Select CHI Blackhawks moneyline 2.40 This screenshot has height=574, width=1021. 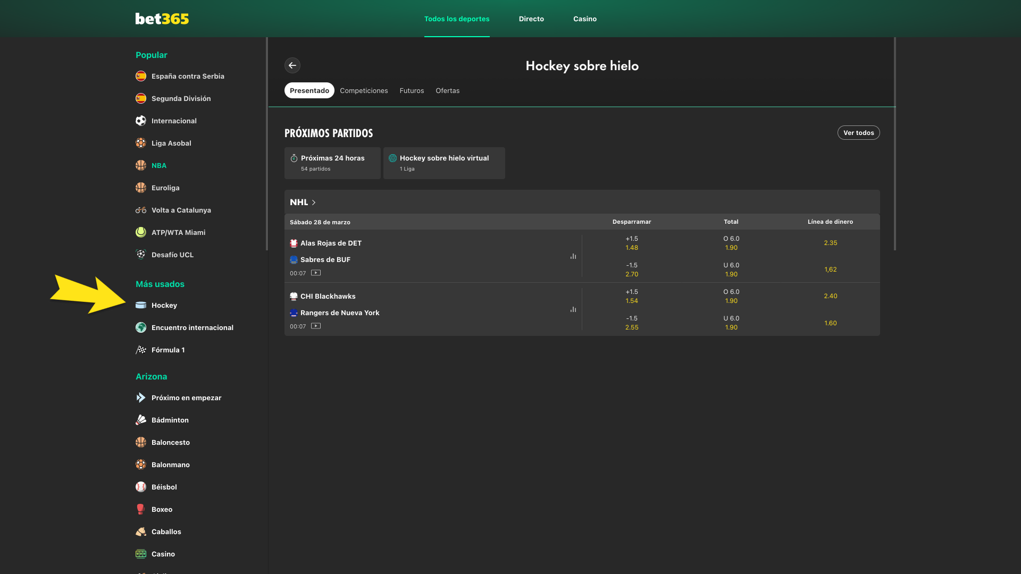tap(831, 296)
